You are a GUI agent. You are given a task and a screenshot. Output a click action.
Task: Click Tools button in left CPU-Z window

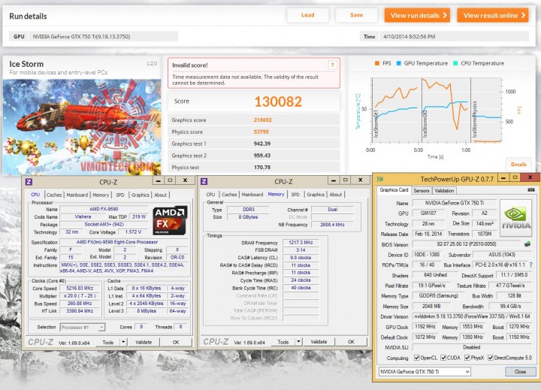[107, 342]
